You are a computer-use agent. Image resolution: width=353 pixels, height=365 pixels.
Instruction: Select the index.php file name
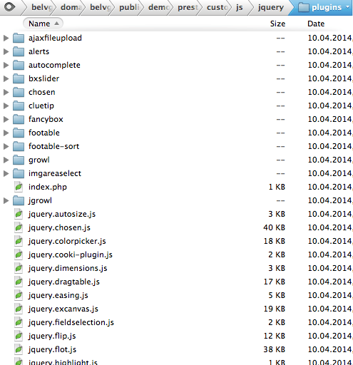point(48,187)
